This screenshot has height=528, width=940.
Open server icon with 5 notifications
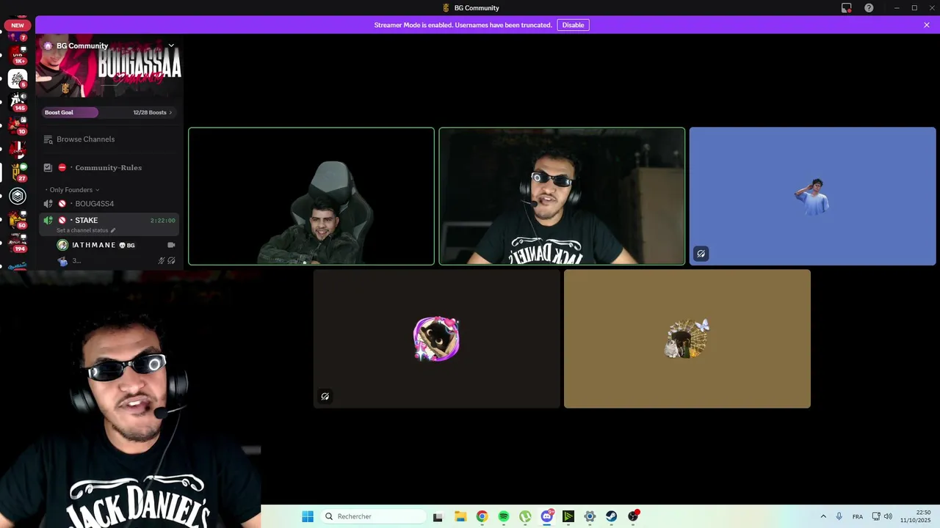(18, 78)
